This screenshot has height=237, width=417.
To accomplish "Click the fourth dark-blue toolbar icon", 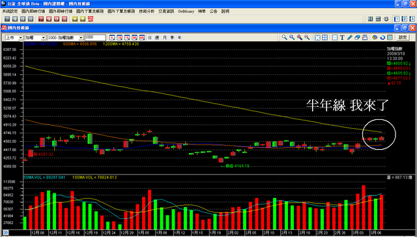I will coord(31,19).
